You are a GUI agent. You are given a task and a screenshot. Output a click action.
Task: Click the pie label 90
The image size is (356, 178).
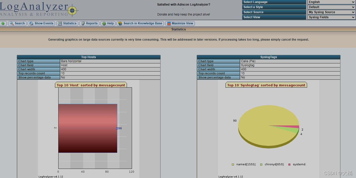coord(235,121)
